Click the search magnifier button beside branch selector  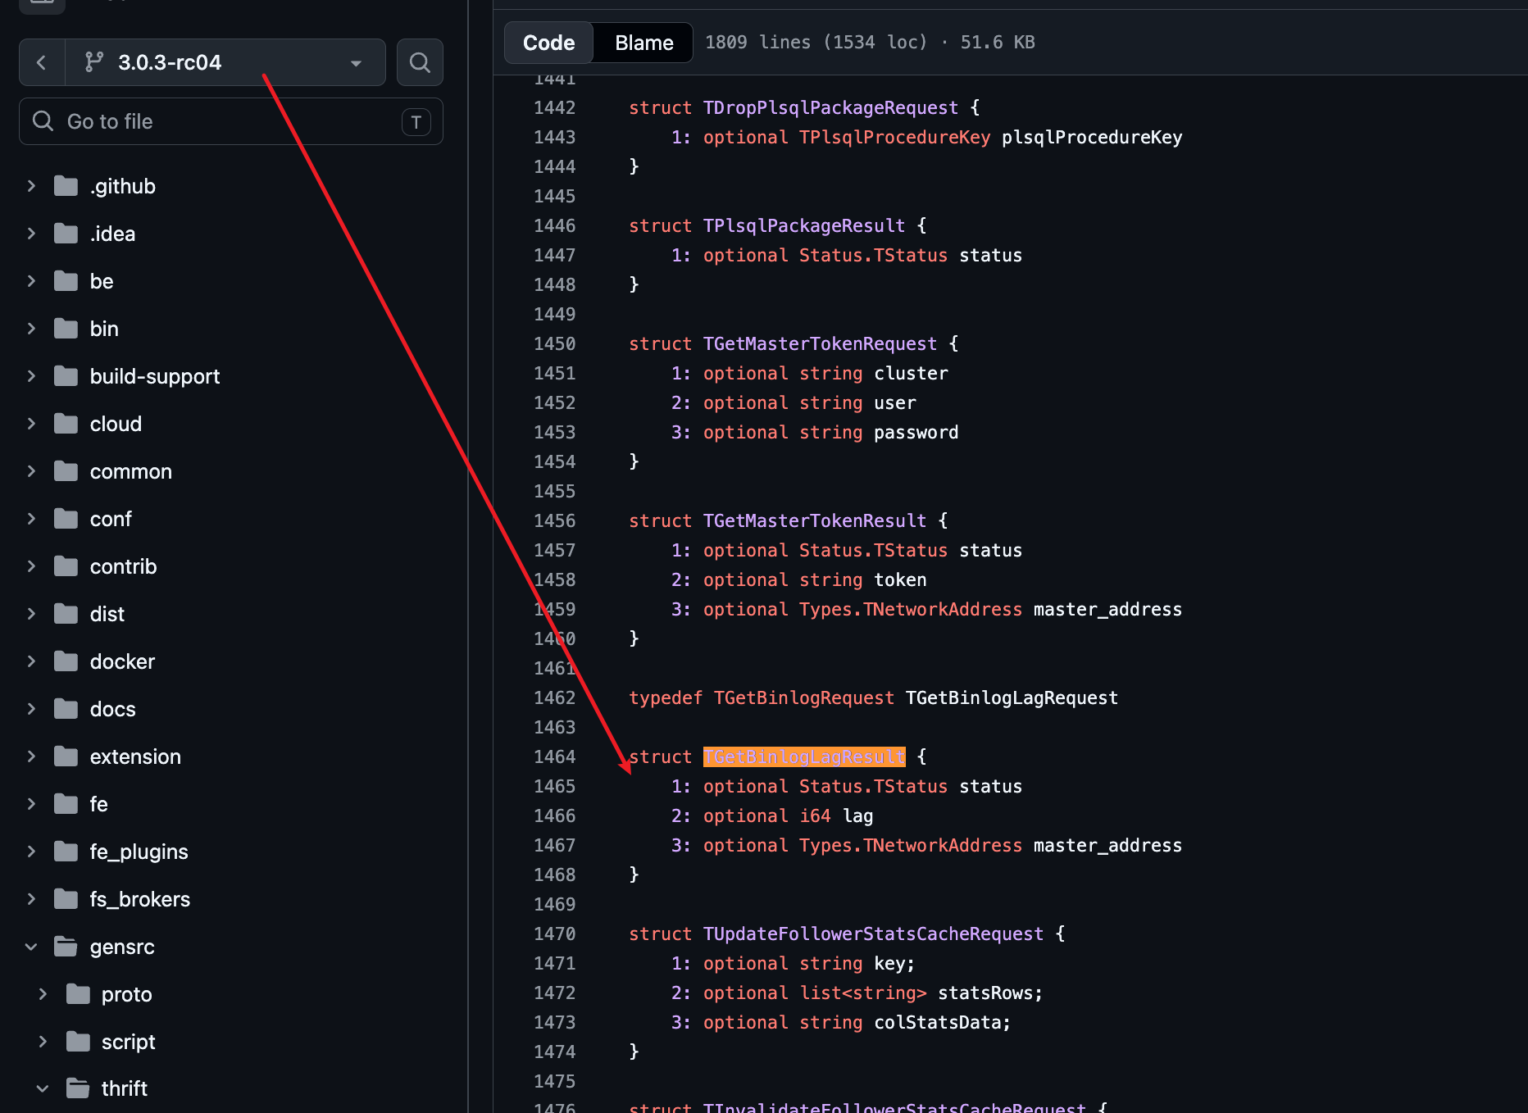click(420, 62)
